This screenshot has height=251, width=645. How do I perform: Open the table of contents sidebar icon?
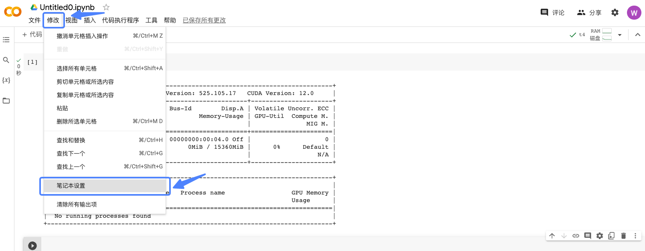point(6,40)
